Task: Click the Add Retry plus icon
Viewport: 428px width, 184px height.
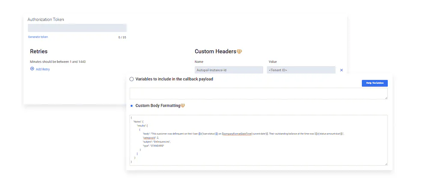Action: tap(32, 69)
